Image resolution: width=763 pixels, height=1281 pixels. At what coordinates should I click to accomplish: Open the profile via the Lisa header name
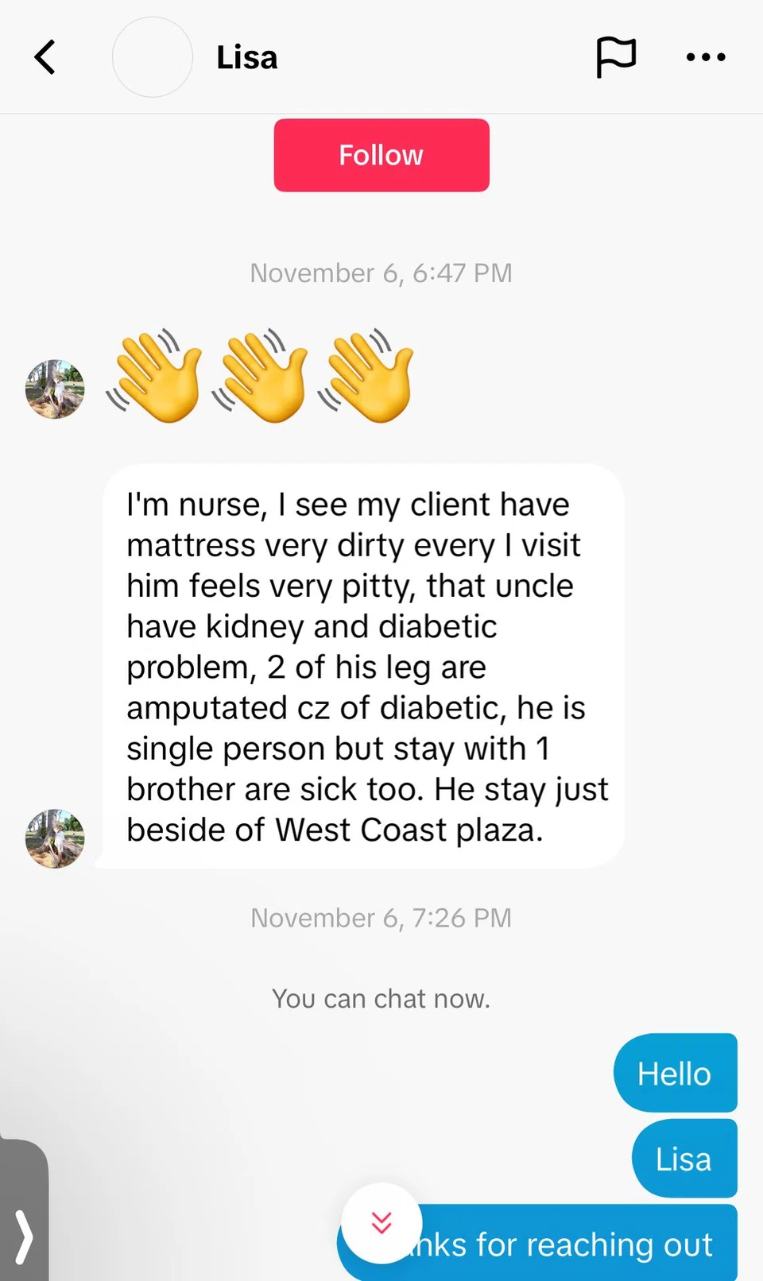pos(247,58)
